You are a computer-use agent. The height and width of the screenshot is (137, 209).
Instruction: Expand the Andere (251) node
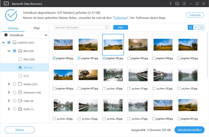click(x=9, y=84)
